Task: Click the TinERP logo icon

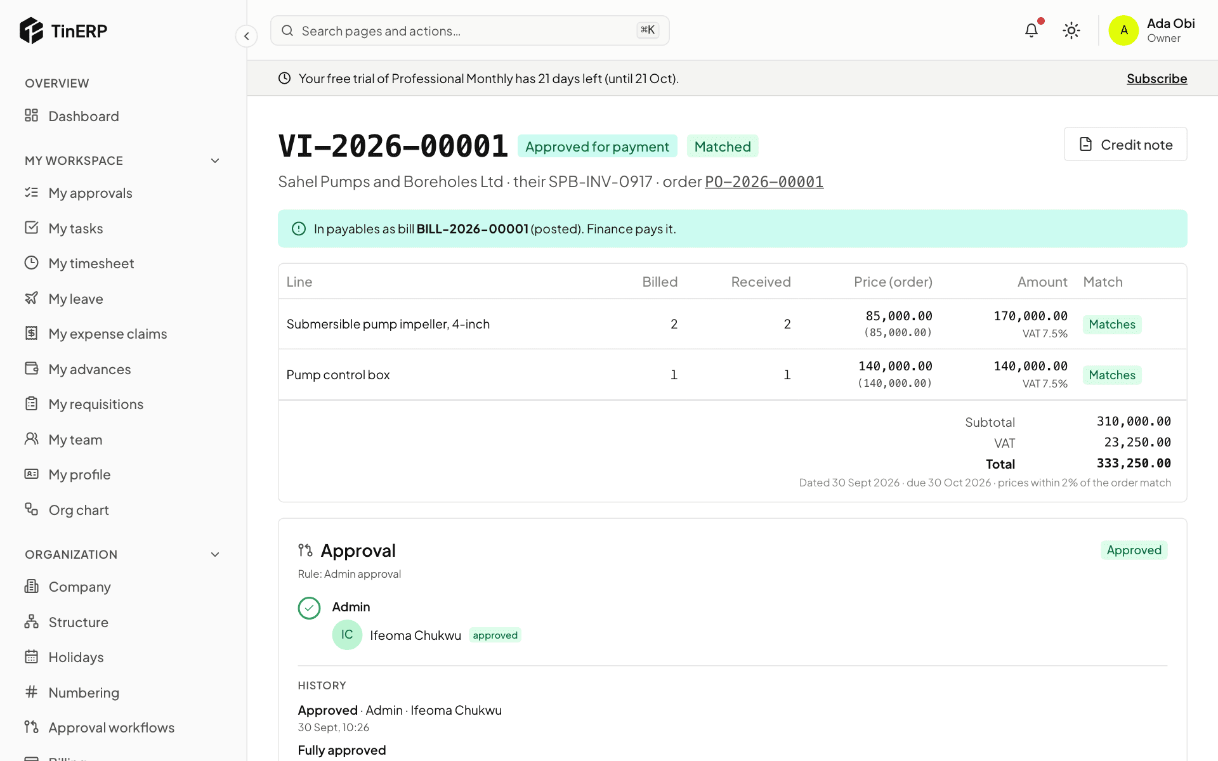Action: [x=31, y=30]
